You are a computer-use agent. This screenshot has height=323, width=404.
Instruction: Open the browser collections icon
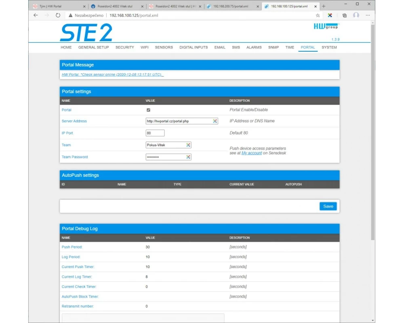[x=344, y=15]
